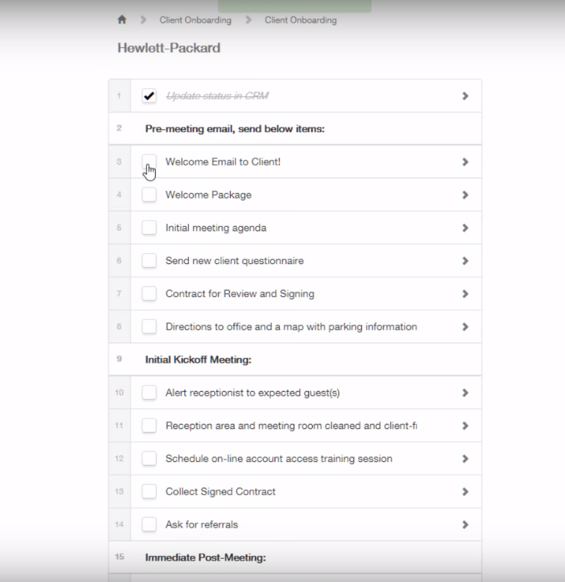Image resolution: width=565 pixels, height=582 pixels.
Task: Uncheck the Update status in CRM checkbox
Action: coord(149,96)
